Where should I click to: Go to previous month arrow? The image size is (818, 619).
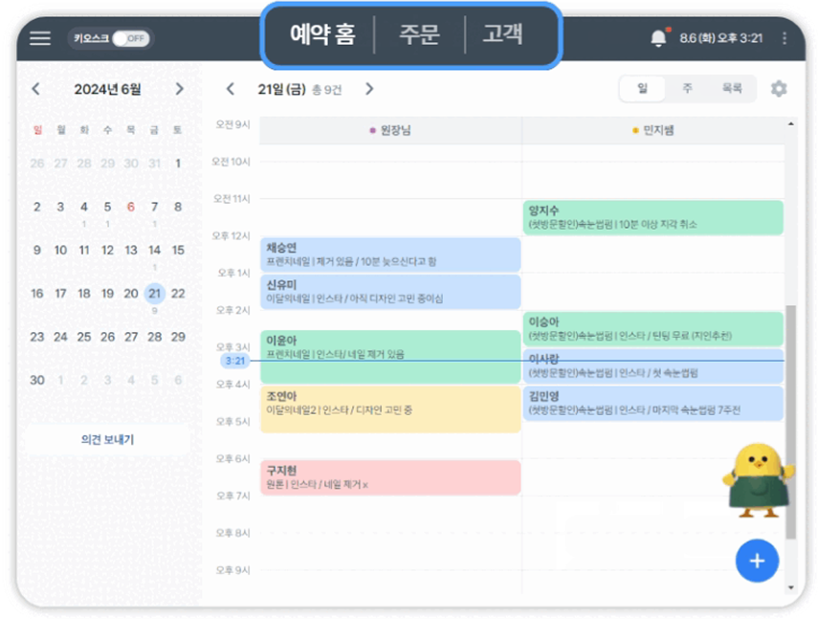coord(36,89)
